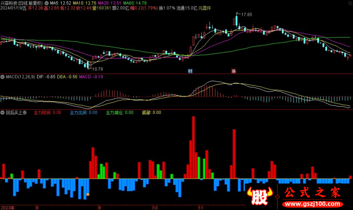Click the round arrow icon beside 兴森科技 title

point(47,3)
